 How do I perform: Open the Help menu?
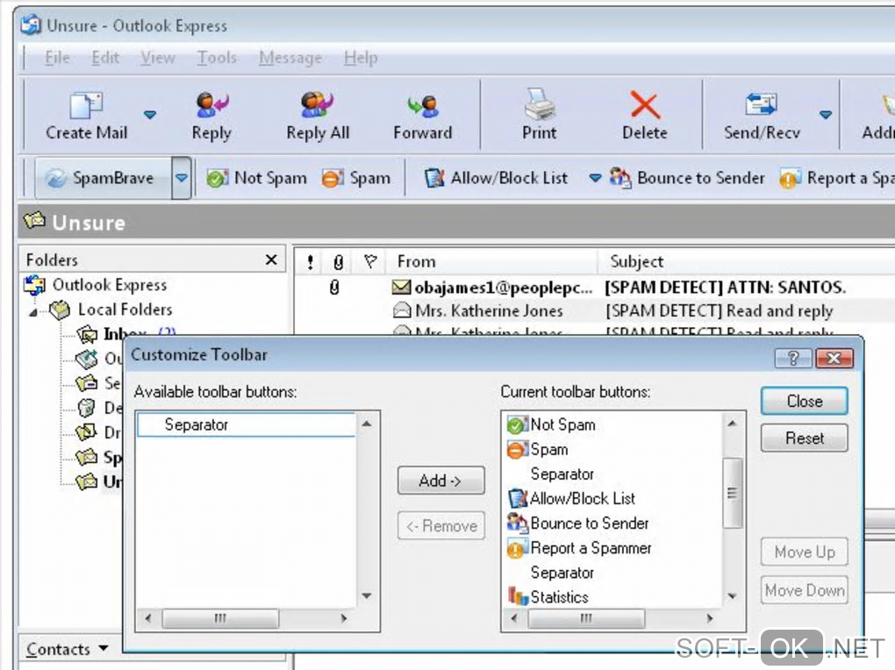click(361, 58)
